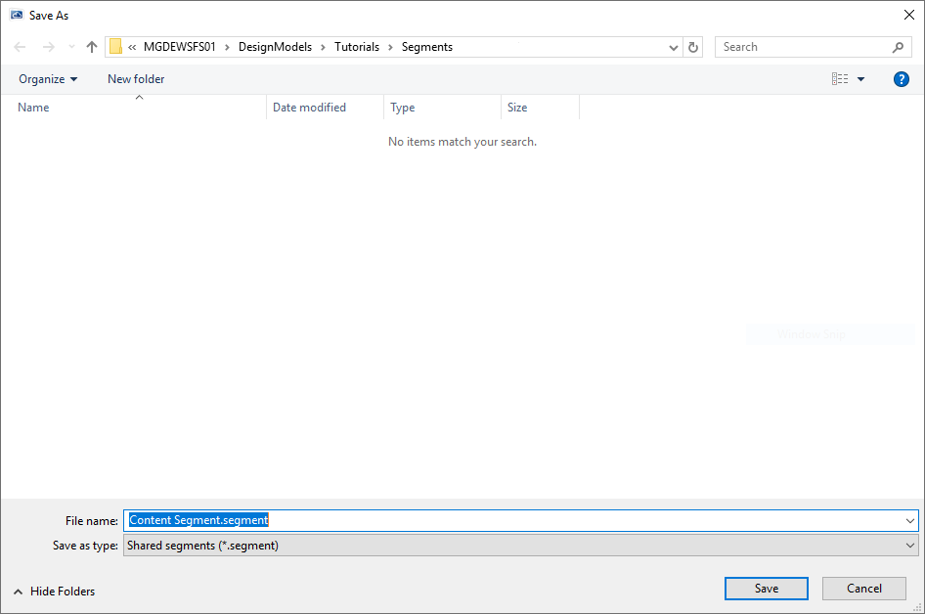The image size is (925, 614).
Task: Open the Help question mark icon
Action: click(x=902, y=79)
